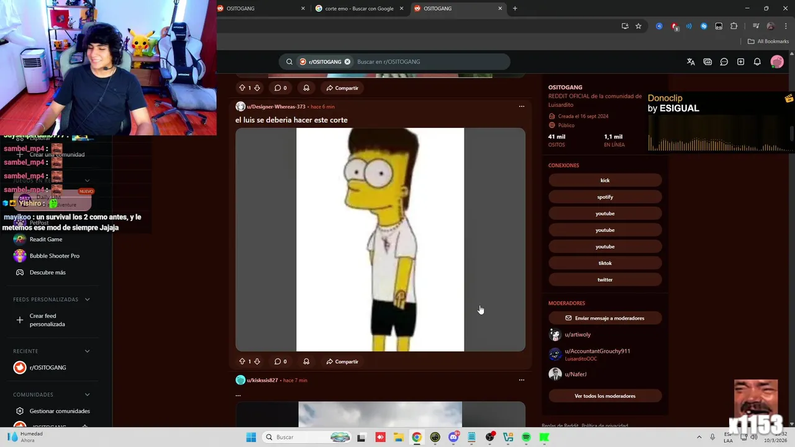
Task: Open the Reddit advertise (AD) icon
Action: pyautogui.click(x=707, y=61)
